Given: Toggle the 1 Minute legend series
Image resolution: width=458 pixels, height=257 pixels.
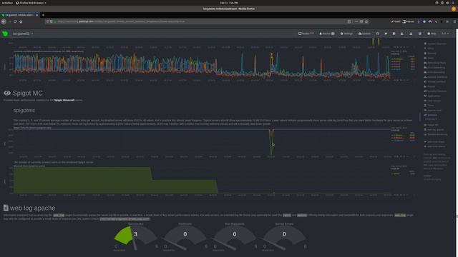Looking at the screenshot, I should [x=398, y=136].
